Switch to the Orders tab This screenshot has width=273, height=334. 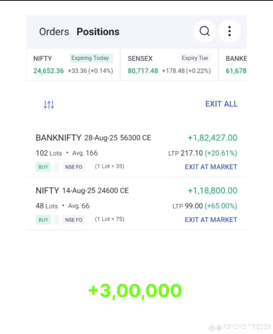54,32
